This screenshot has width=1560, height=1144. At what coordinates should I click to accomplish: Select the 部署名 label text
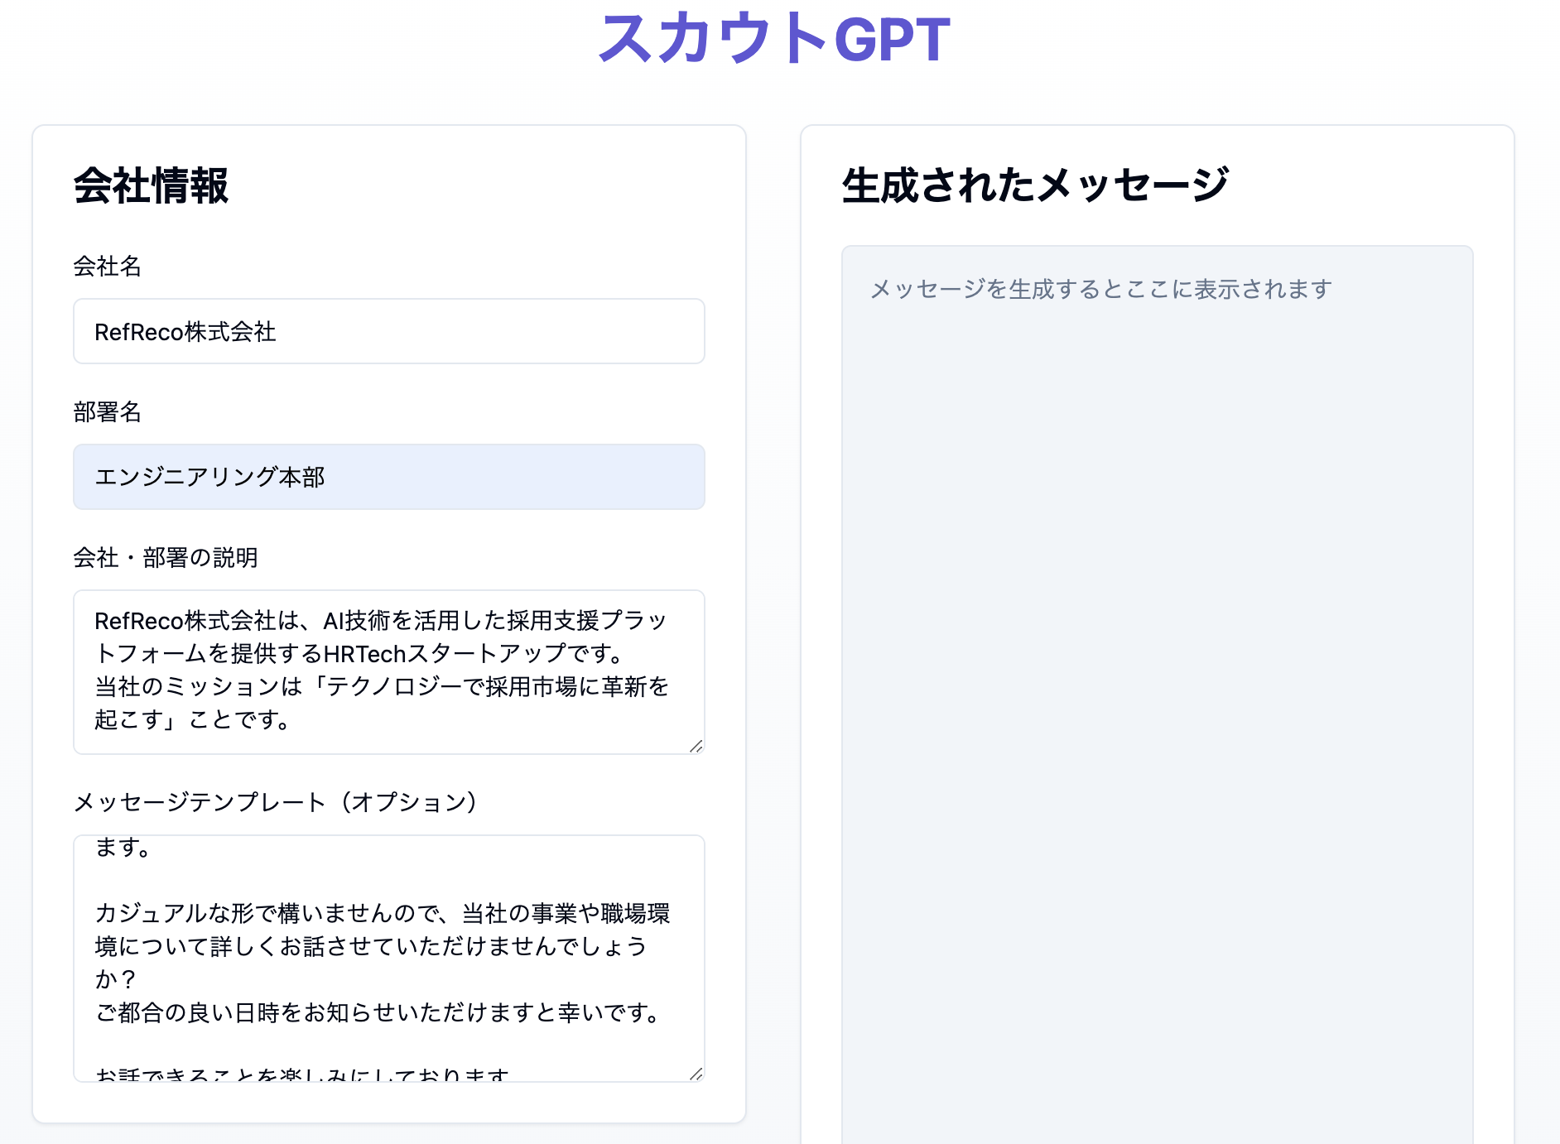108,412
